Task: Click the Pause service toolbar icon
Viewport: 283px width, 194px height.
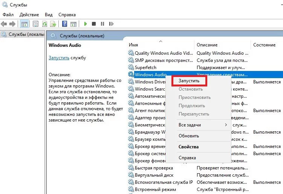Action: click(x=102, y=24)
